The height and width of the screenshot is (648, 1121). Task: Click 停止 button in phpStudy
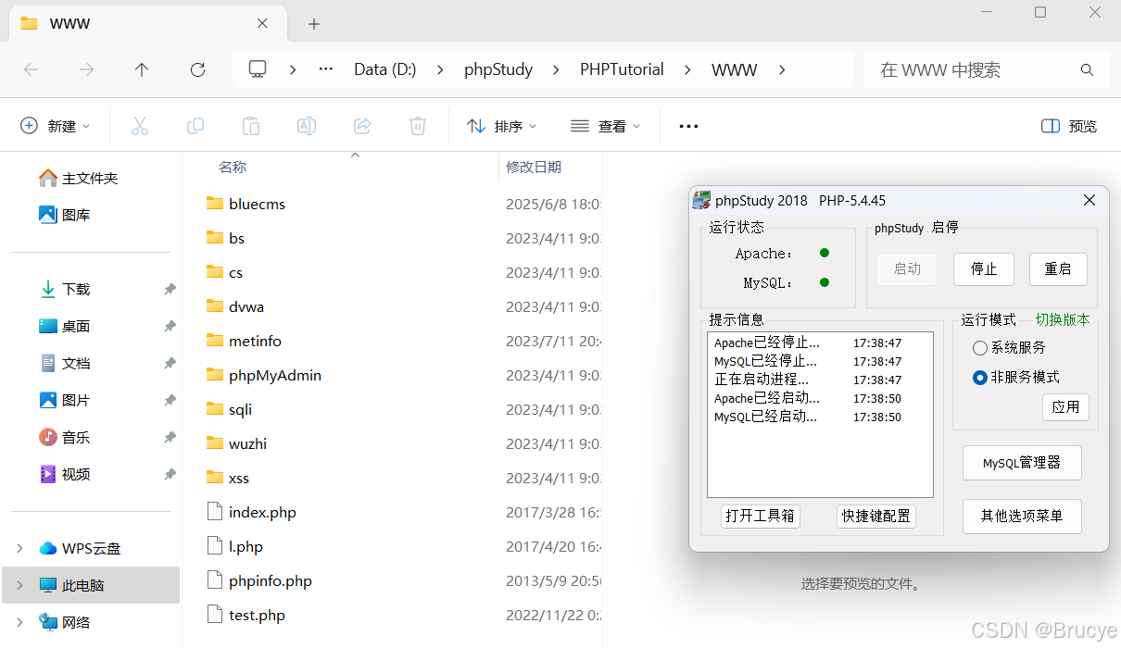984,269
